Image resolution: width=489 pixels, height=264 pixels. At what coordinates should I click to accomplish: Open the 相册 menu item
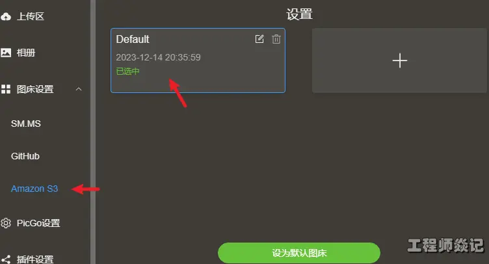pyautogui.click(x=26, y=53)
